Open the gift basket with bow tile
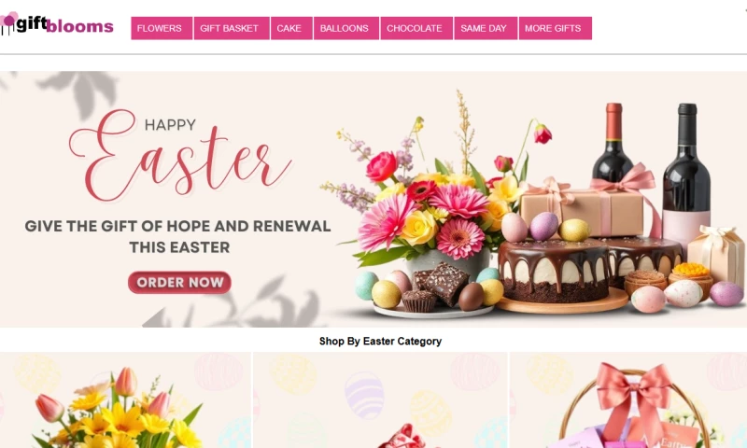Screen dimensions: 747x448 [628, 399]
